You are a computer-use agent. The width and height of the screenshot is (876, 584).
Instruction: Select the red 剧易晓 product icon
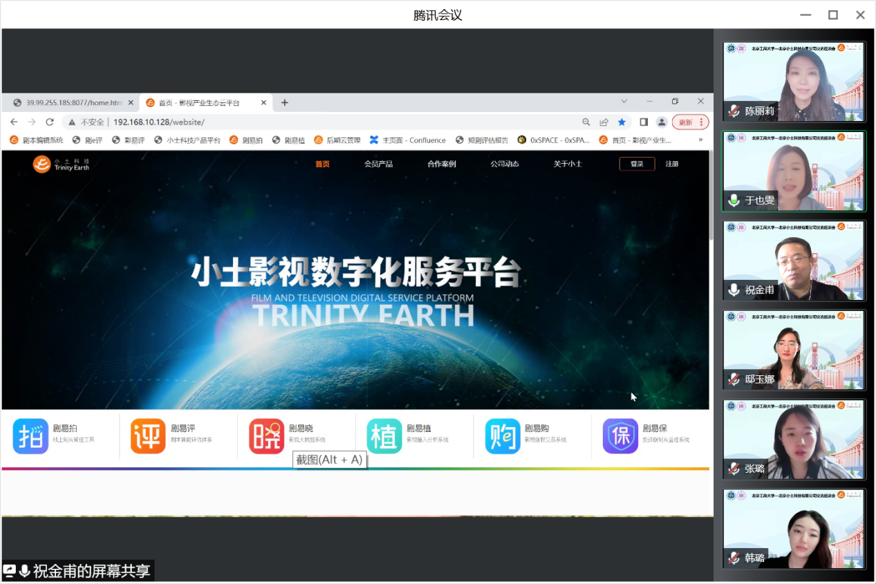[266, 436]
